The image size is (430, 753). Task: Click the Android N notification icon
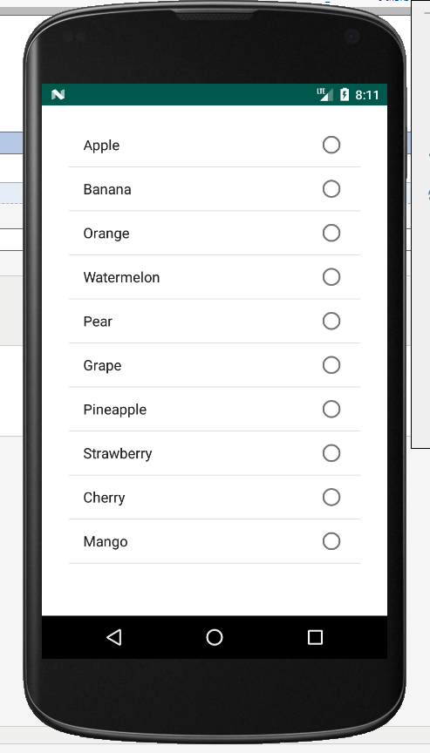58,95
